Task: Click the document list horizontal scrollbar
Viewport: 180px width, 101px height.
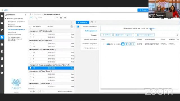Action: pyautogui.click(x=31, y=89)
